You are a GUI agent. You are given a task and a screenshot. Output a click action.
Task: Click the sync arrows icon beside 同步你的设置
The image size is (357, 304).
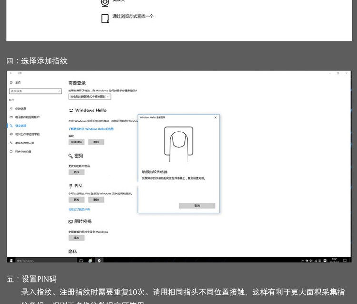point(11,152)
